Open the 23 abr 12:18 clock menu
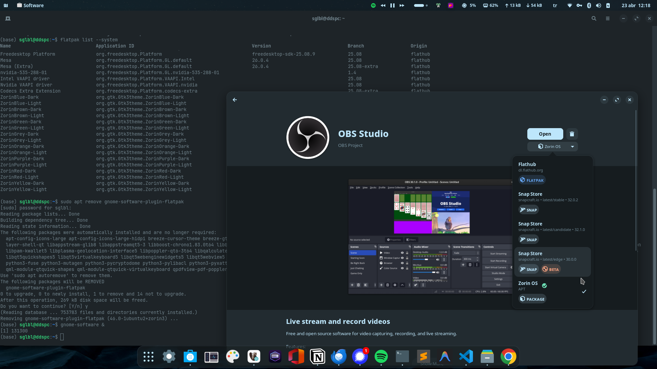657x369 pixels. coord(636,5)
